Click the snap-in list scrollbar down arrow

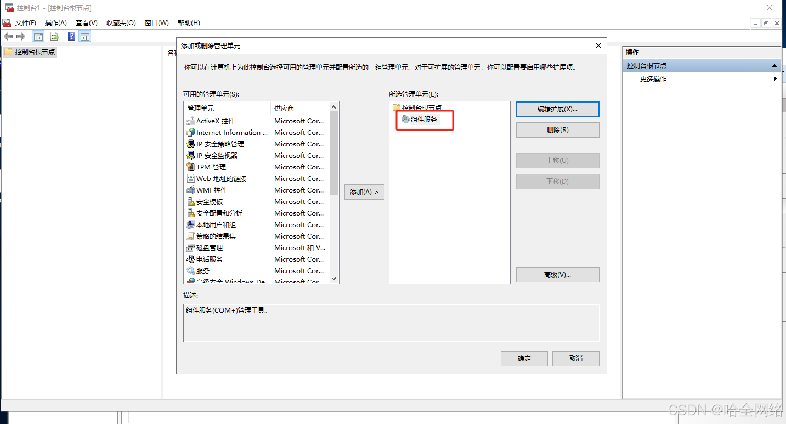click(334, 279)
